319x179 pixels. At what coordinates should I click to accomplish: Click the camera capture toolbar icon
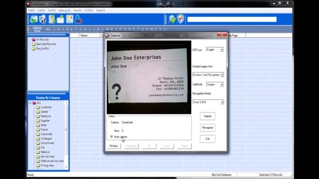click(43, 19)
